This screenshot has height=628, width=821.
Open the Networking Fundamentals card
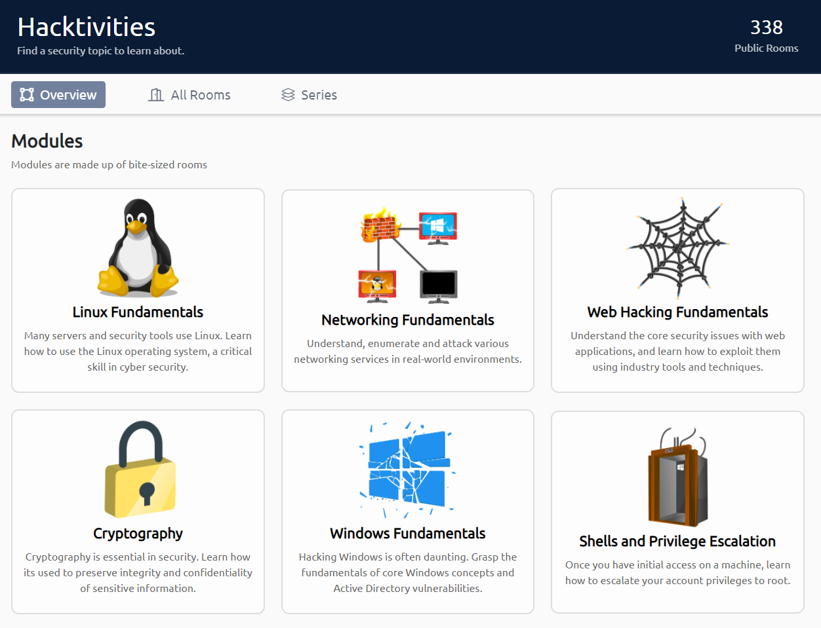point(407,290)
